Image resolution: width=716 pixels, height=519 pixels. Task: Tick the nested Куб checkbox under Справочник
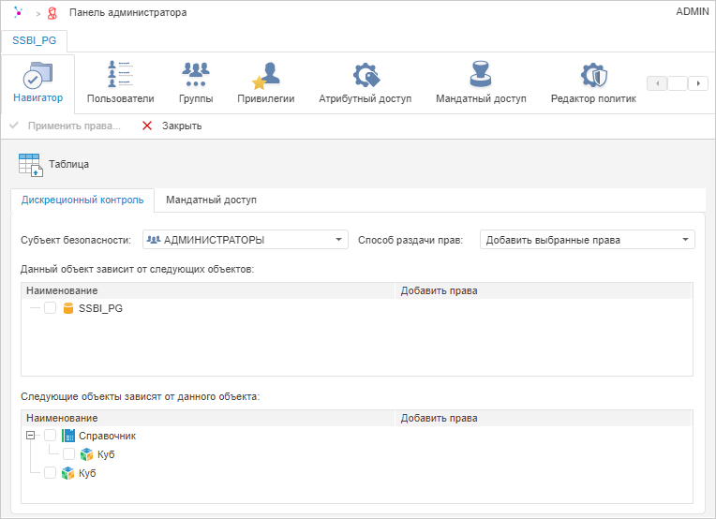69,454
